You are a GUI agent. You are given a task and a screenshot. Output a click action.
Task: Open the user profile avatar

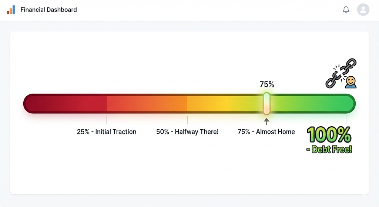pyautogui.click(x=363, y=10)
